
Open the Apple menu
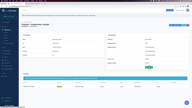pyautogui.click(x=2, y=1)
